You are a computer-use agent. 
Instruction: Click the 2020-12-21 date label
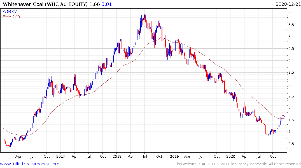coord(288,4)
